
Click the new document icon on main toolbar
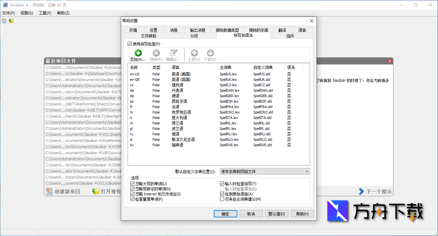coord(4,20)
